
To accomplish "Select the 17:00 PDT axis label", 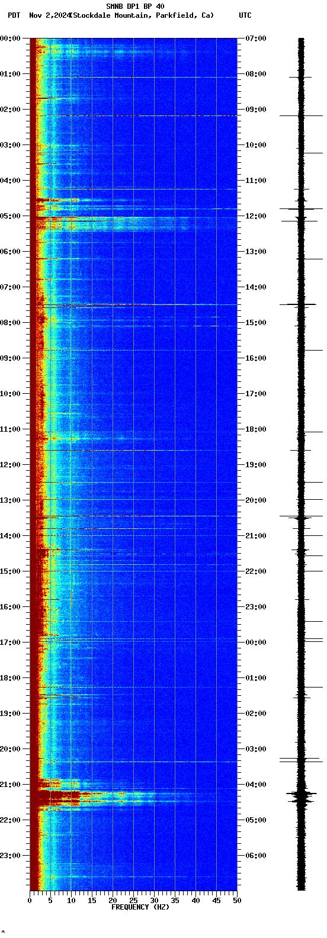I will pyautogui.click(x=10, y=643).
